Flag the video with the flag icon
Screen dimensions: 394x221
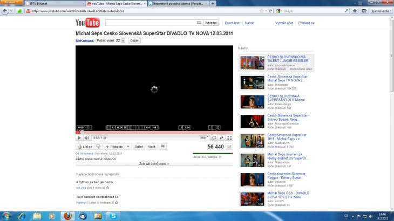pos(162,147)
